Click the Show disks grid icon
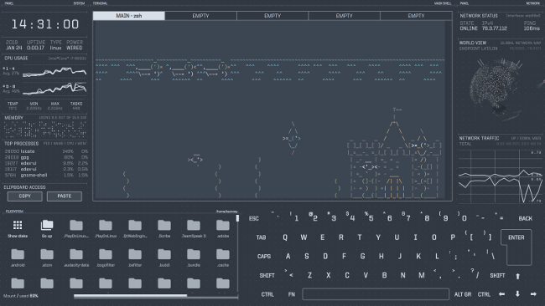This screenshot has height=306, width=545. click(18, 225)
